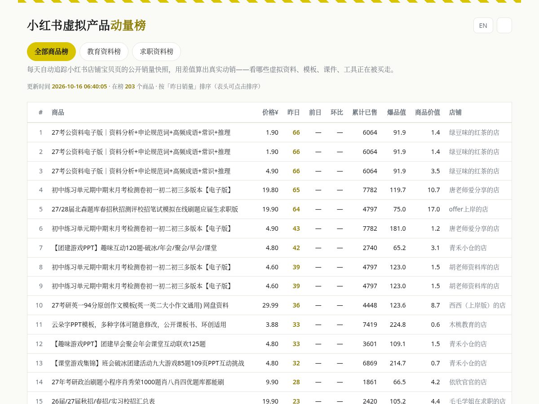The image size is (539, 404).
Task: Open 【趣味游戏PPT】团建早会 product
Action: point(128,344)
